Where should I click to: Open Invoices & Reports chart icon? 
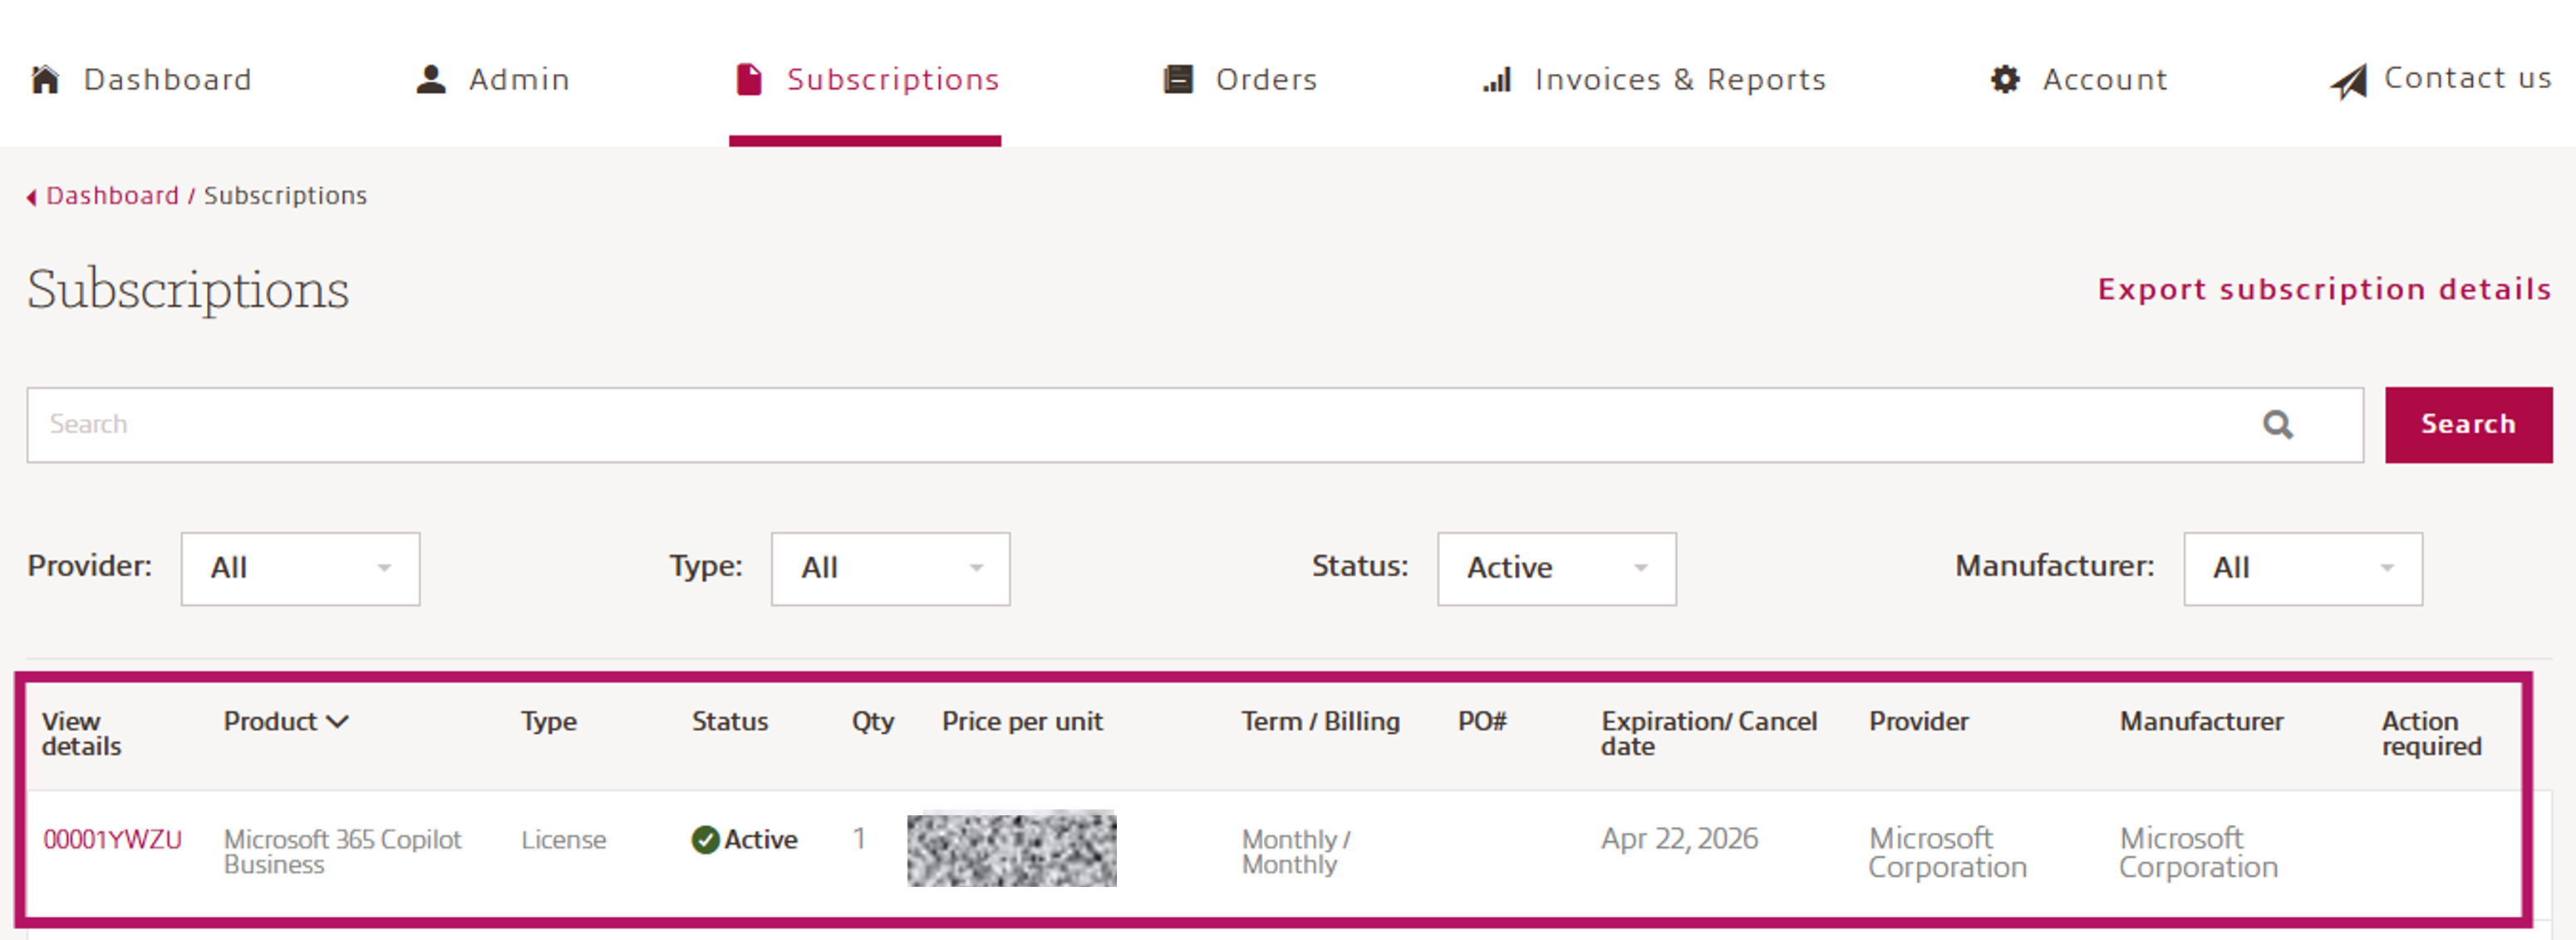1496,80
